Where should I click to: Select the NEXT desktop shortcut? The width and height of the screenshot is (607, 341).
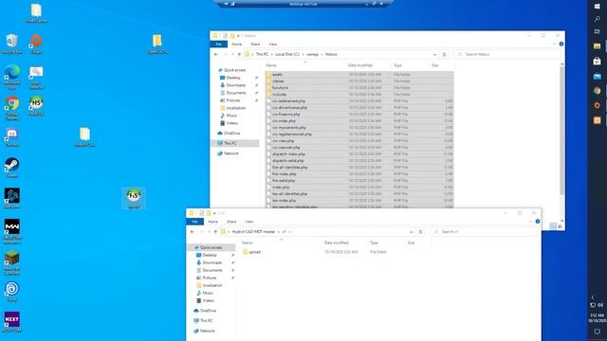[x=12, y=322]
